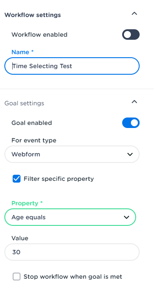The height and width of the screenshot is (294, 161).
Task: Click the Workflow settings section heading
Action: 33,15
